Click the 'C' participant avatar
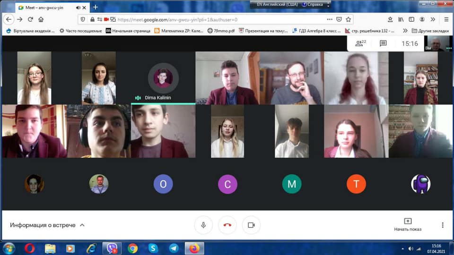This screenshot has width=454, height=255. (227, 184)
